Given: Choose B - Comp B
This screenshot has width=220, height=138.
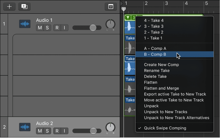Looking at the screenshot, I should (175, 54).
